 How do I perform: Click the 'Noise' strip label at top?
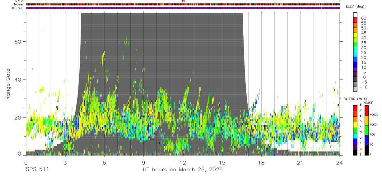pos(19,4)
